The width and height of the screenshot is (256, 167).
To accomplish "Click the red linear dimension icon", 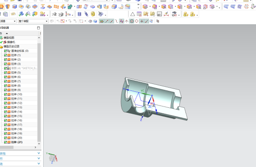I will (x=166, y=14).
